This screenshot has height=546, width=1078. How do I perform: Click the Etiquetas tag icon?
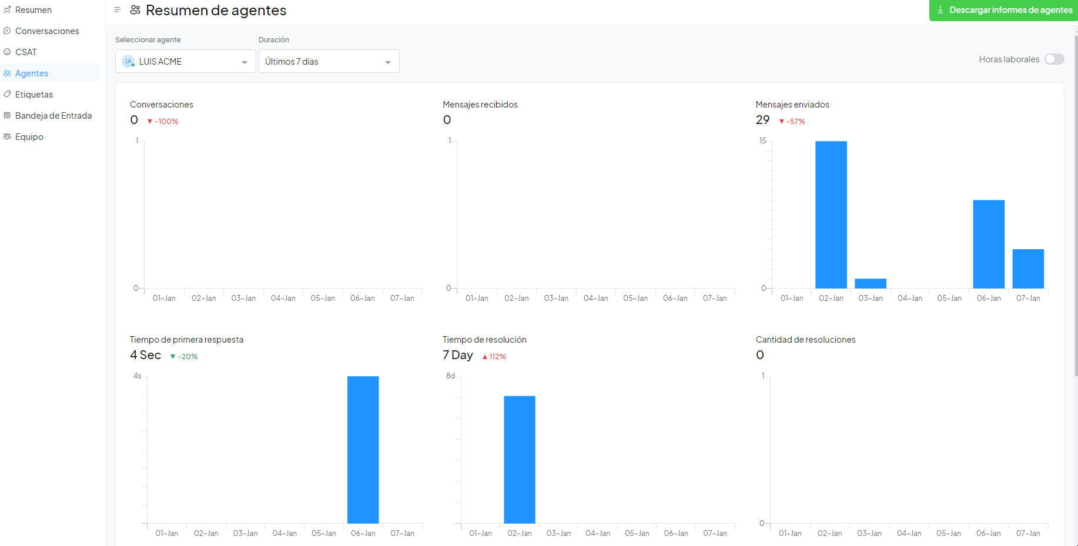click(x=7, y=95)
